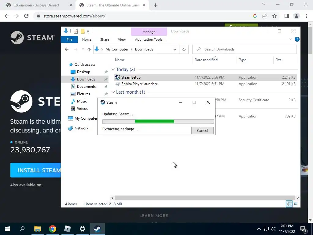Image resolution: width=313 pixels, height=235 pixels.
Task: Open Documents in navigation pane
Action: point(86,87)
